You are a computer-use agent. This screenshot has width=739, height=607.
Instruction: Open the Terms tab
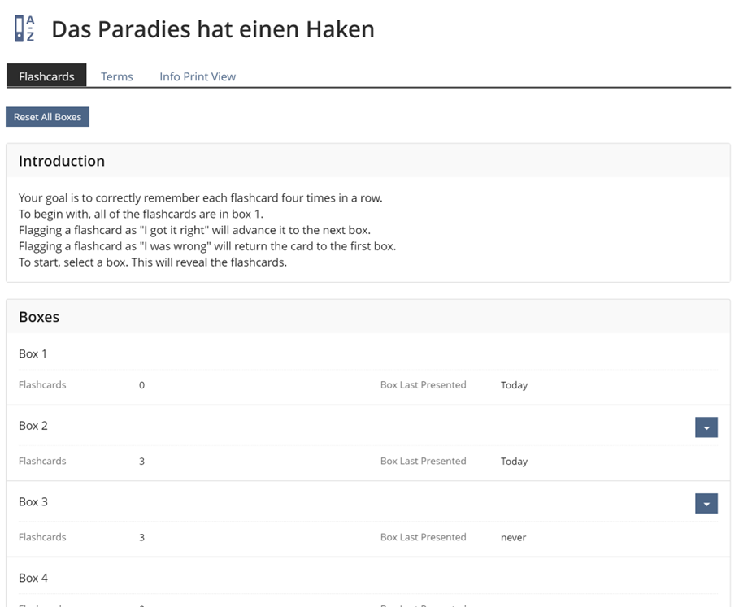117,76
